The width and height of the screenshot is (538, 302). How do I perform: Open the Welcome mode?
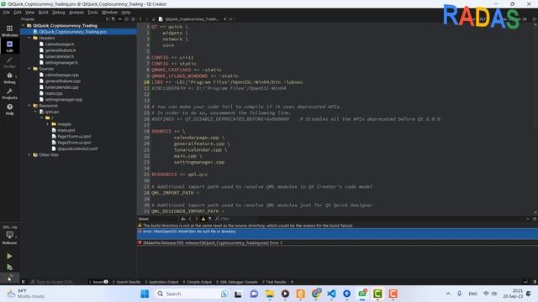(9, 30)
